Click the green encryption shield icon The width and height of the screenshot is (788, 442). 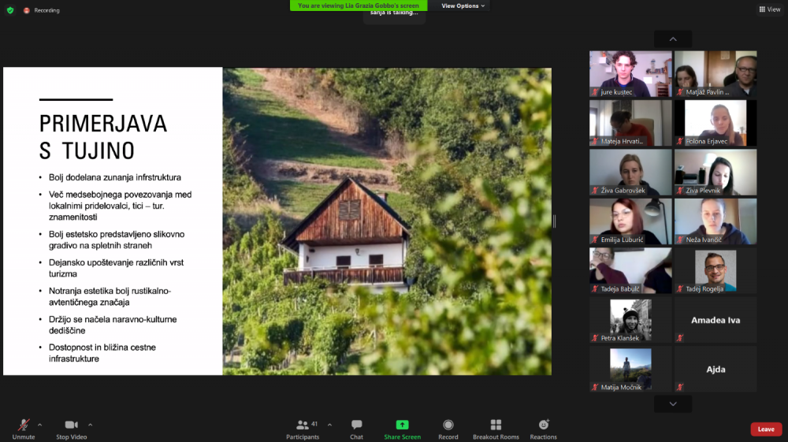[10, 10]
